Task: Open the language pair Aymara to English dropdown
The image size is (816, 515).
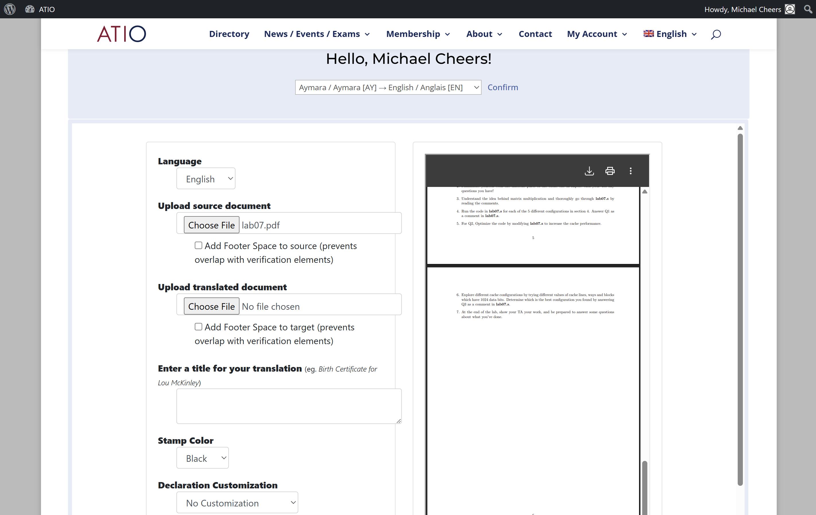Action: pos(388,87)
